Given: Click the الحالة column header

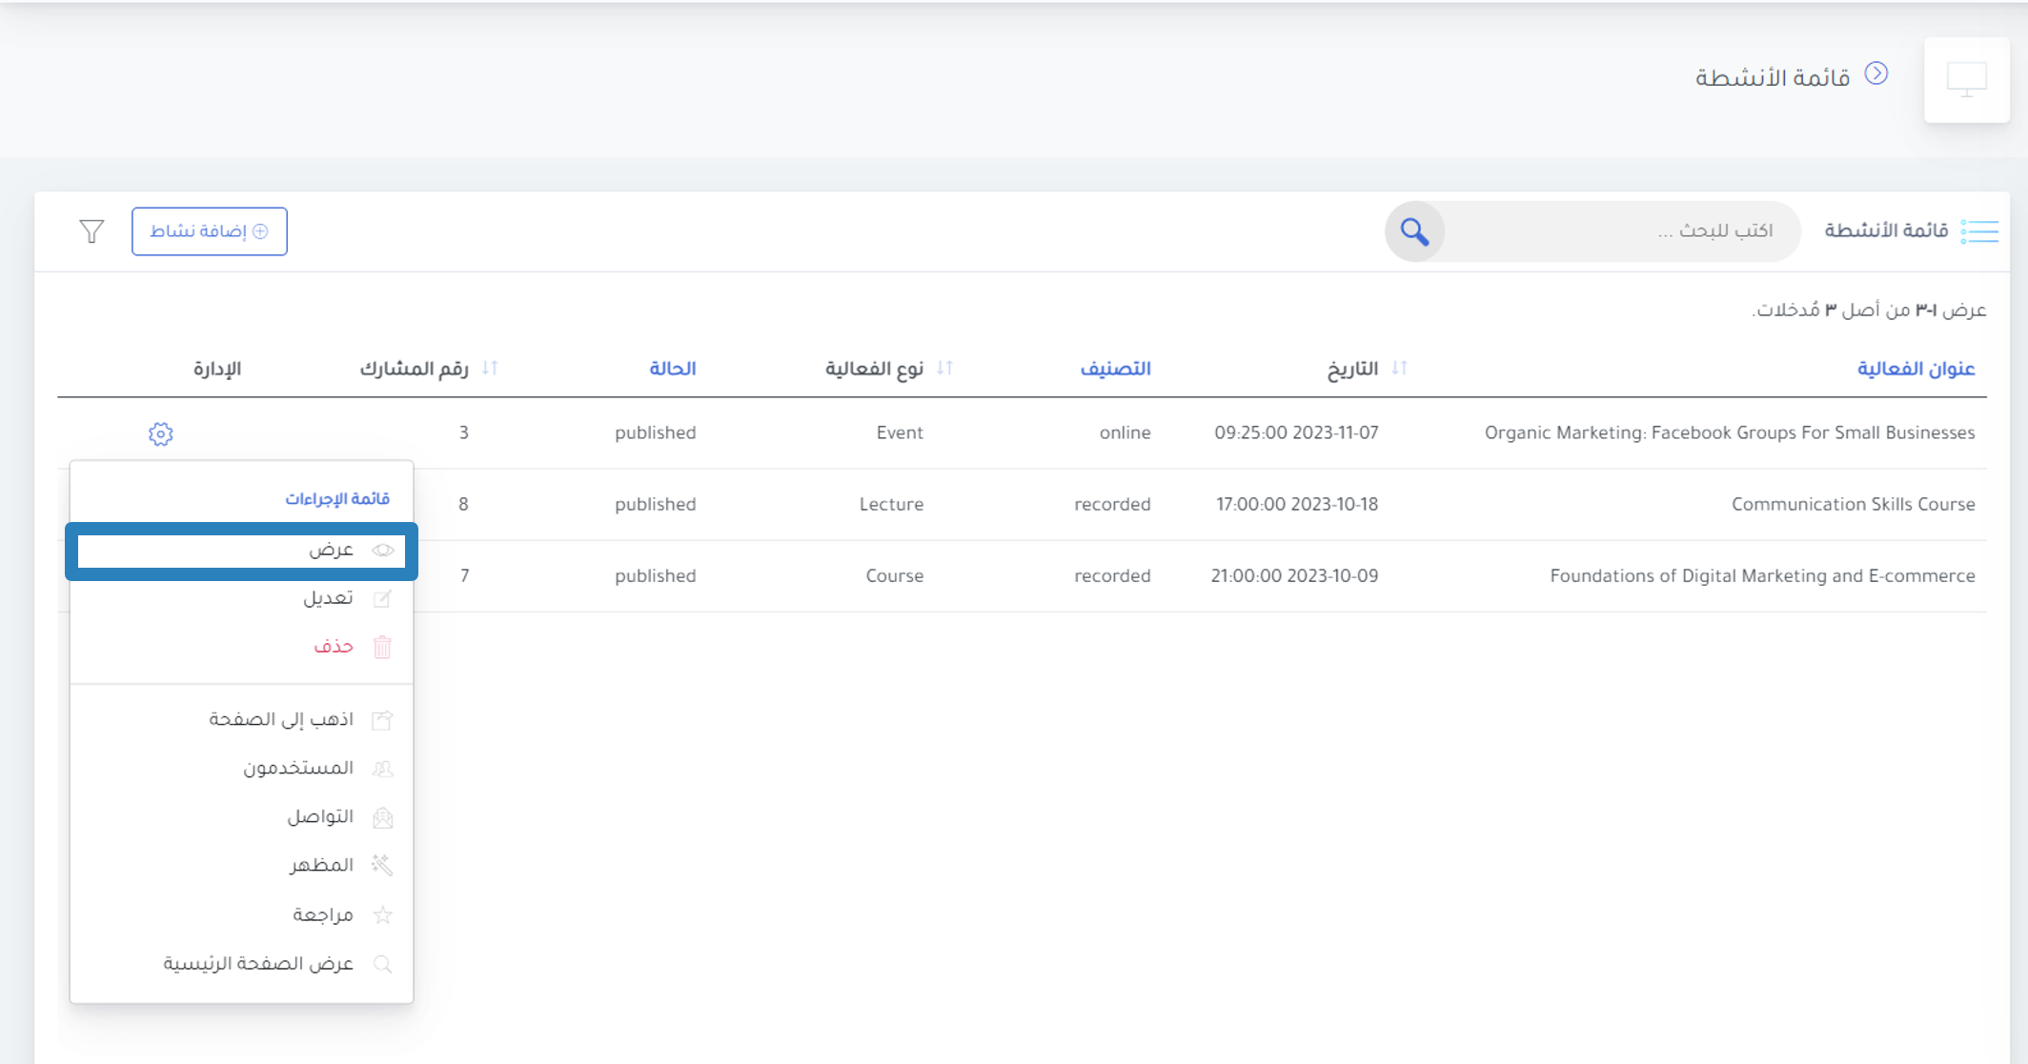Looking at the screenshot, I should point(672,369).
